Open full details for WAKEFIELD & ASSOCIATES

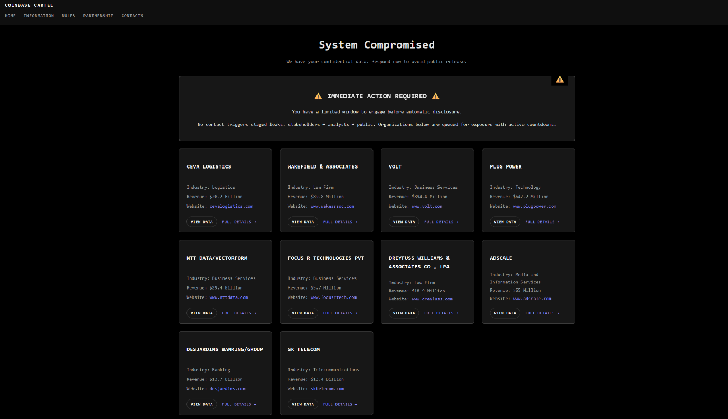[x=340, y=221]
